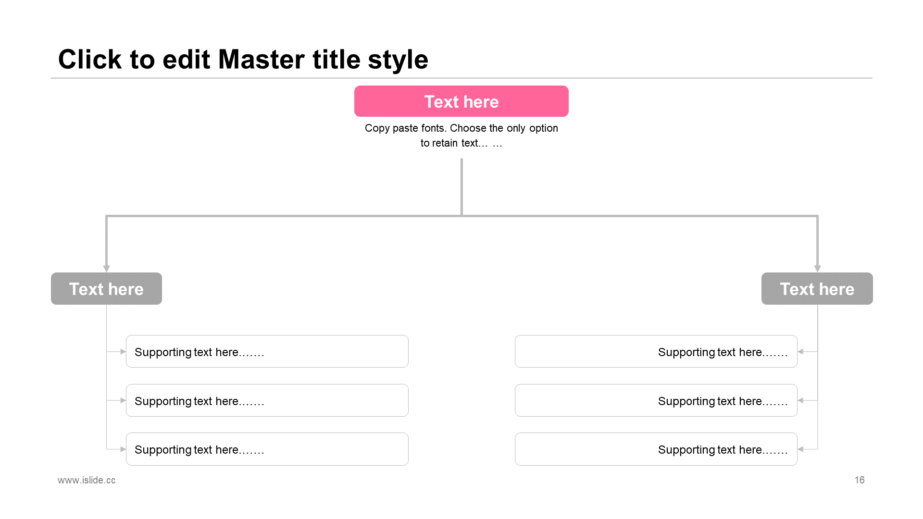This screenshot has width=923, height=519.
Task: Click the arrowhead above left gray box
Action: [x=106, y=269]
